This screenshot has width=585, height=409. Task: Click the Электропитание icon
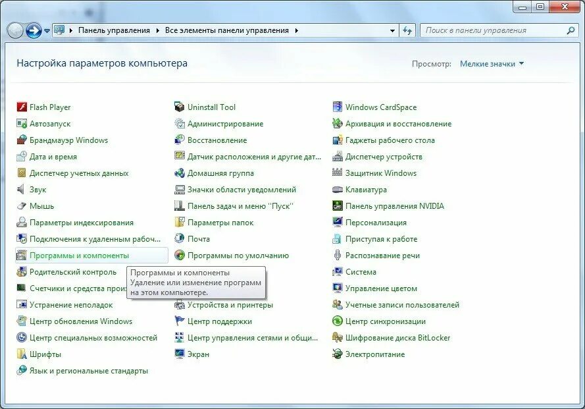(338, 354)
